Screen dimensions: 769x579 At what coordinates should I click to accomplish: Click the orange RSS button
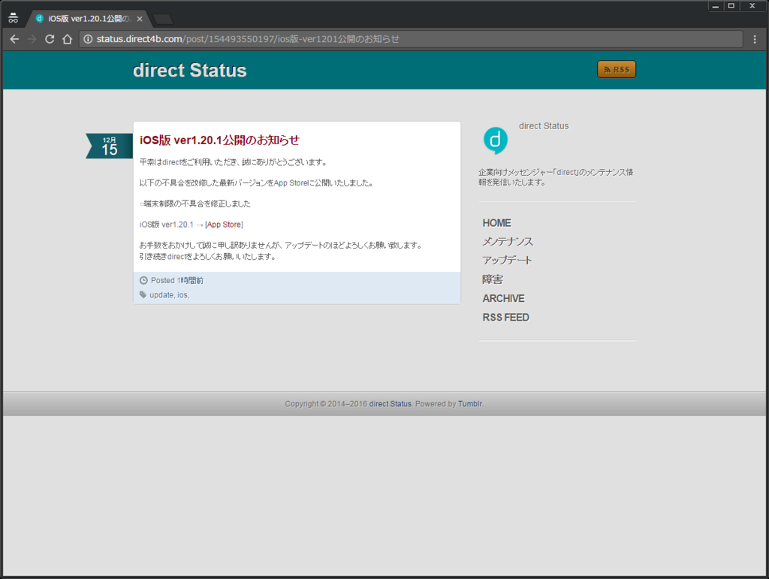pyautogui.click(x=617, y=70)
